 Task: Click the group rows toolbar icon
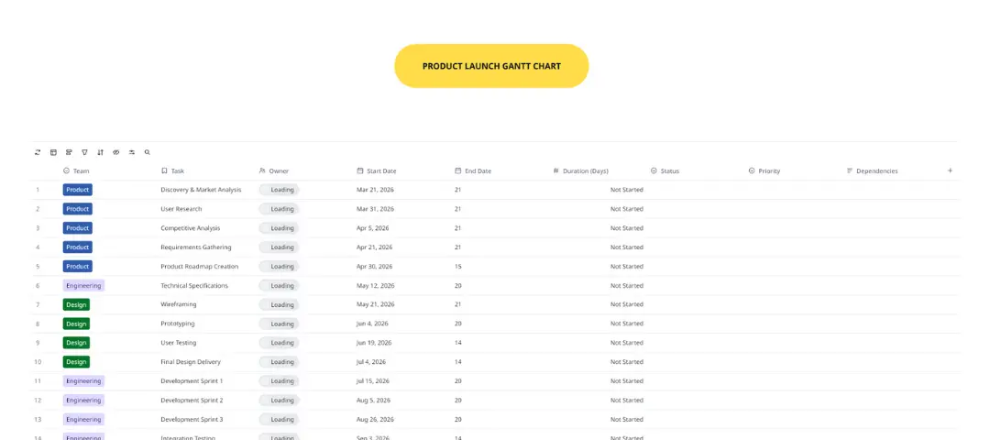(x=69, y=152)
